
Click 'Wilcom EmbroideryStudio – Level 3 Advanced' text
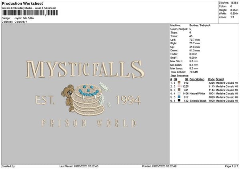coord(29,8)
